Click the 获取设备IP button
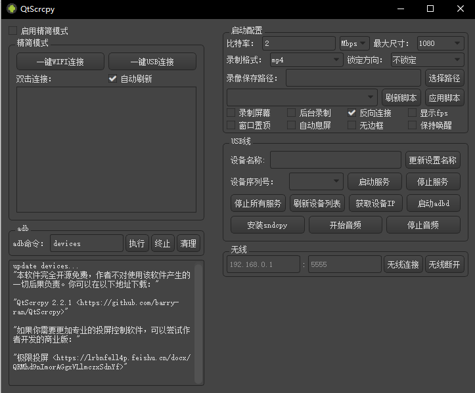Viewport: 475px width, 393px height. click(x=376, y=203)
